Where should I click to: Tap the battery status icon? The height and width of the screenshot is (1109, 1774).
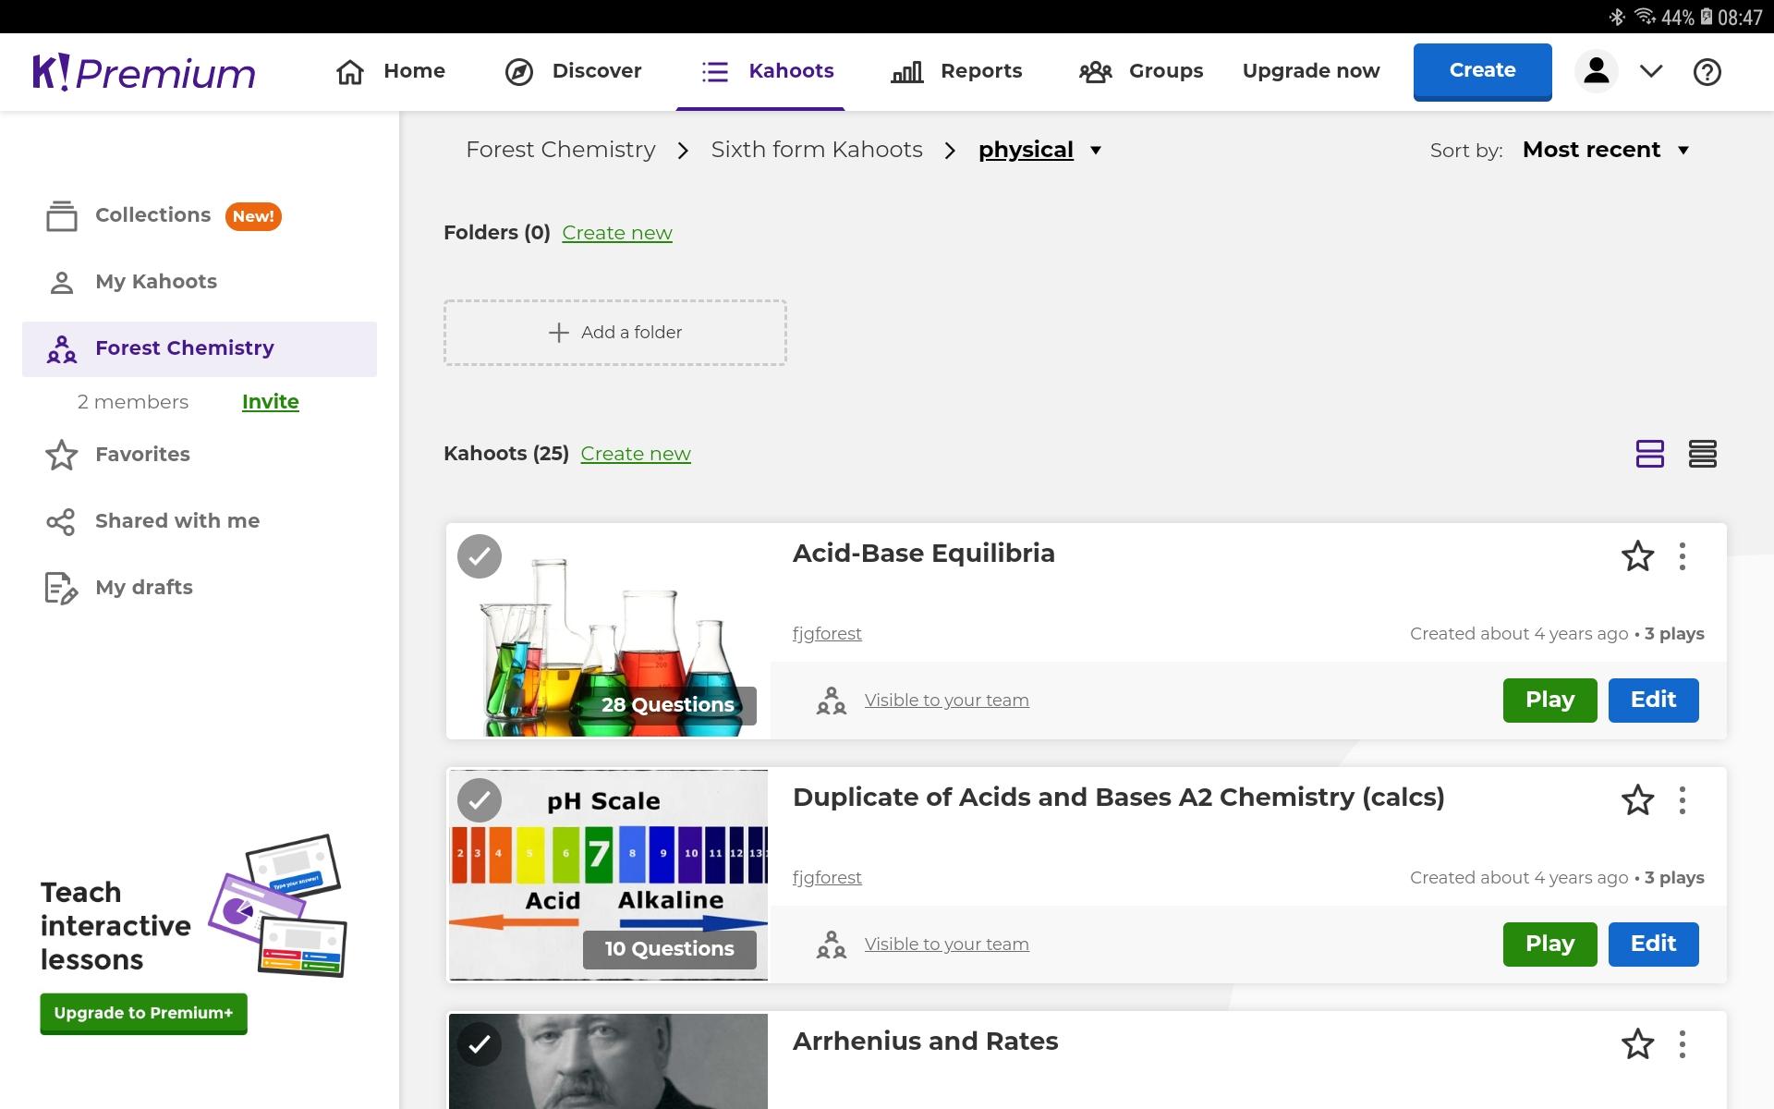1707,17
